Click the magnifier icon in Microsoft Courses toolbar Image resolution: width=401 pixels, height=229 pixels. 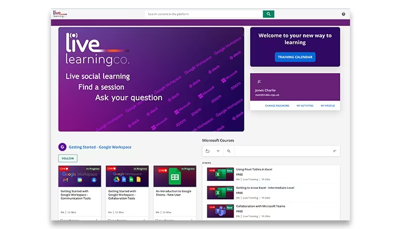coord(229,151)
